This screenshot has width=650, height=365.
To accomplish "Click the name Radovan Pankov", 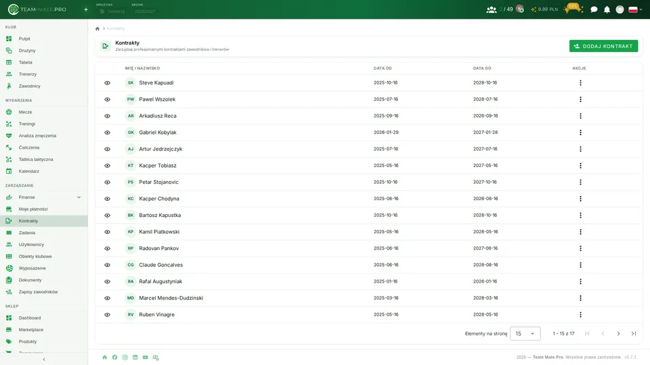I will [x=158, y=248].
